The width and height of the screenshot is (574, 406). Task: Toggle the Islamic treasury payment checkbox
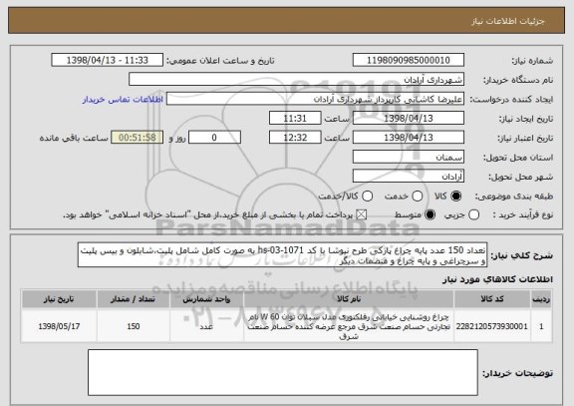(362, 214)
